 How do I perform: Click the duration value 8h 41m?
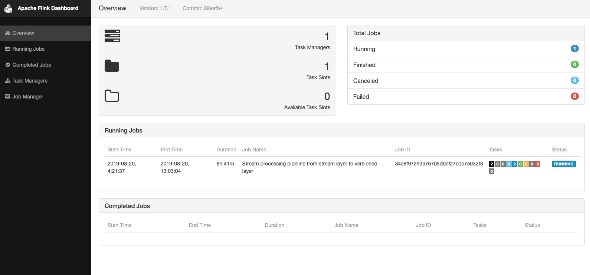pyautogui.click(x=225, y=164)
